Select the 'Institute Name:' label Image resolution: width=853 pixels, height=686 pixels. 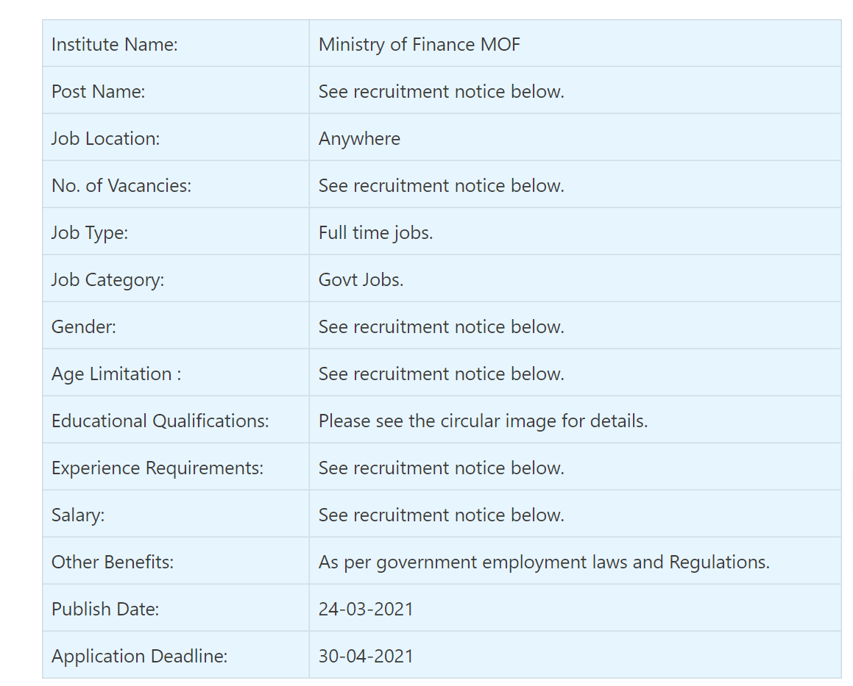[115, 45]
